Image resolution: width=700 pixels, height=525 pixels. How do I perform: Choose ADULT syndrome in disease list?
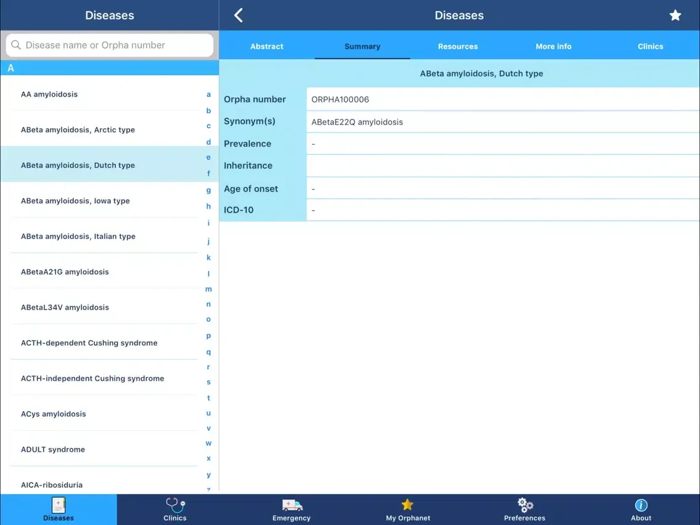[53, 449]
